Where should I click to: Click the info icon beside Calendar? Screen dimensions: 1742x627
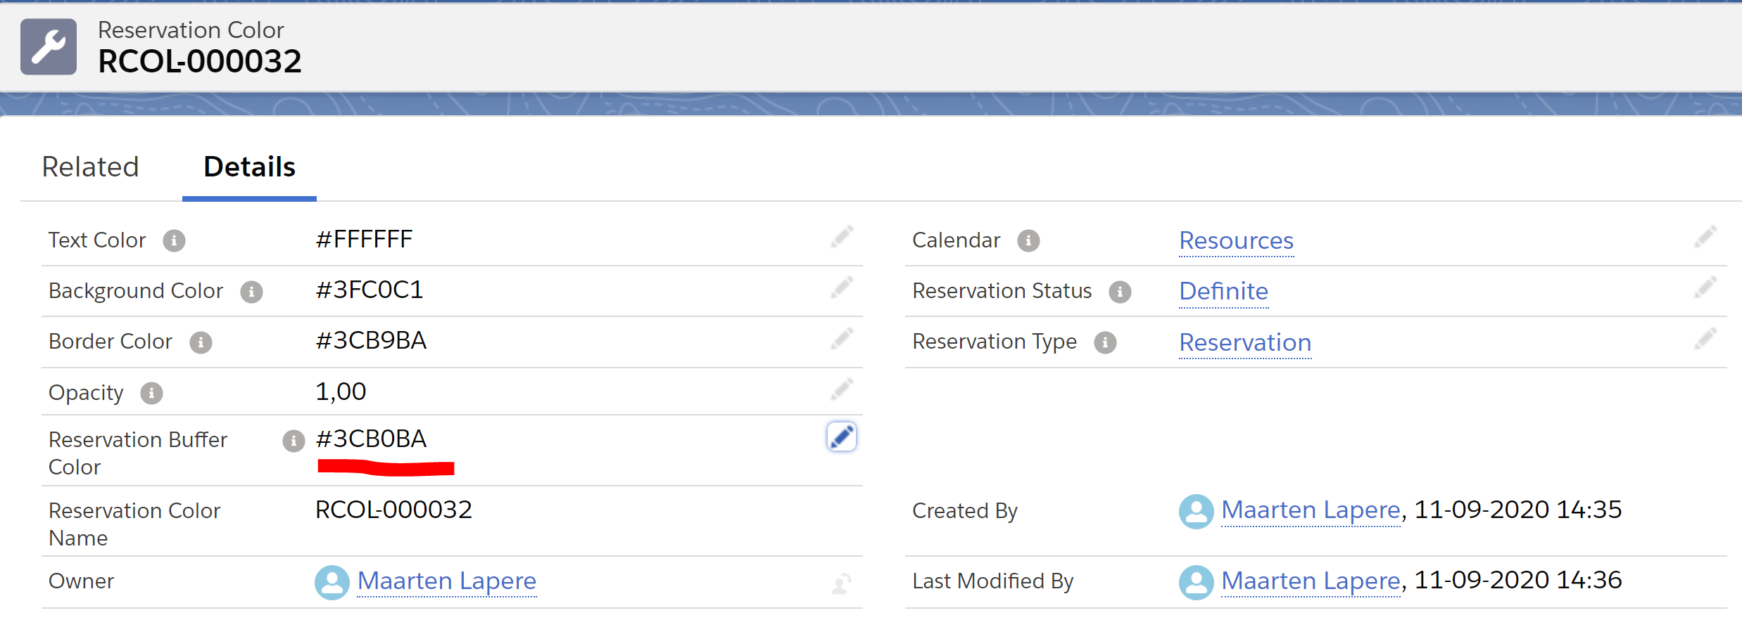1028,241
